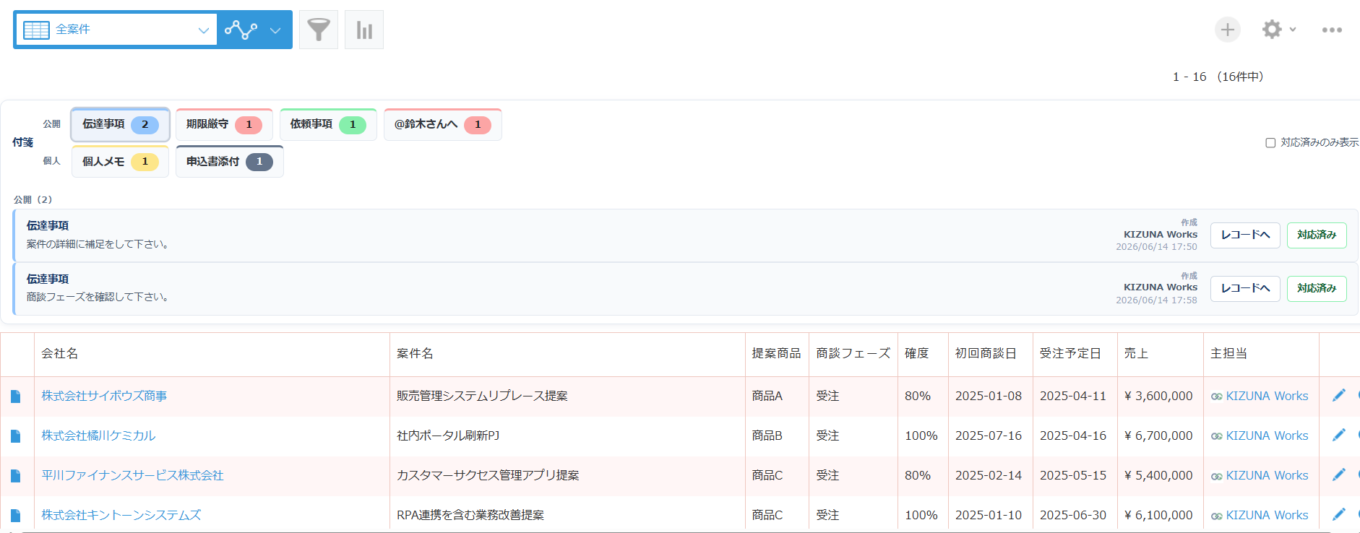The image size is (1360, 533).
Task: Open the settings gear menu
Action: [1278, 30]
